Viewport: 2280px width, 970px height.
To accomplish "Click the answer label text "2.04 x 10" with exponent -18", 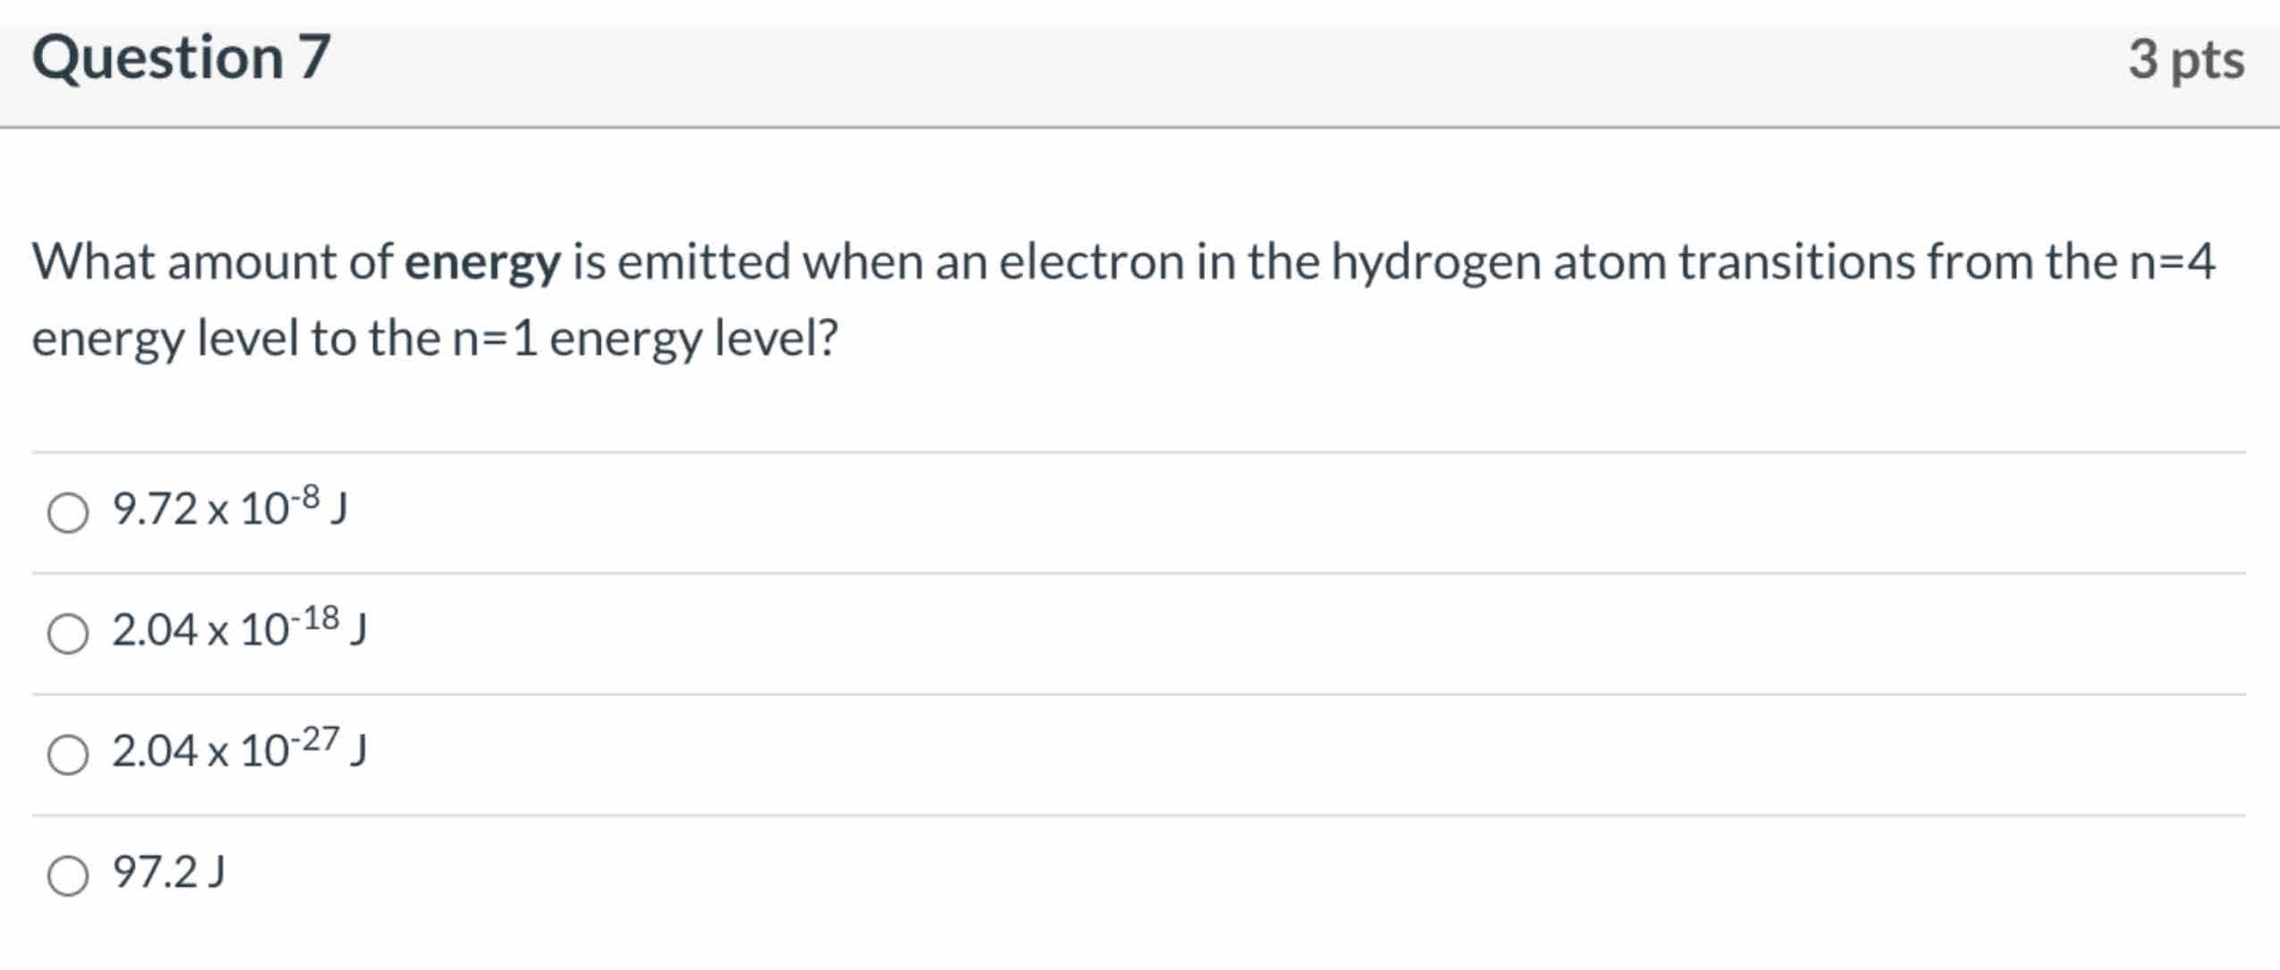I will [199, 630].
